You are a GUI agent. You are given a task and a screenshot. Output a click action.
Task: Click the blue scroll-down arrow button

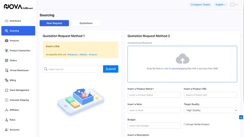(241, 117)
